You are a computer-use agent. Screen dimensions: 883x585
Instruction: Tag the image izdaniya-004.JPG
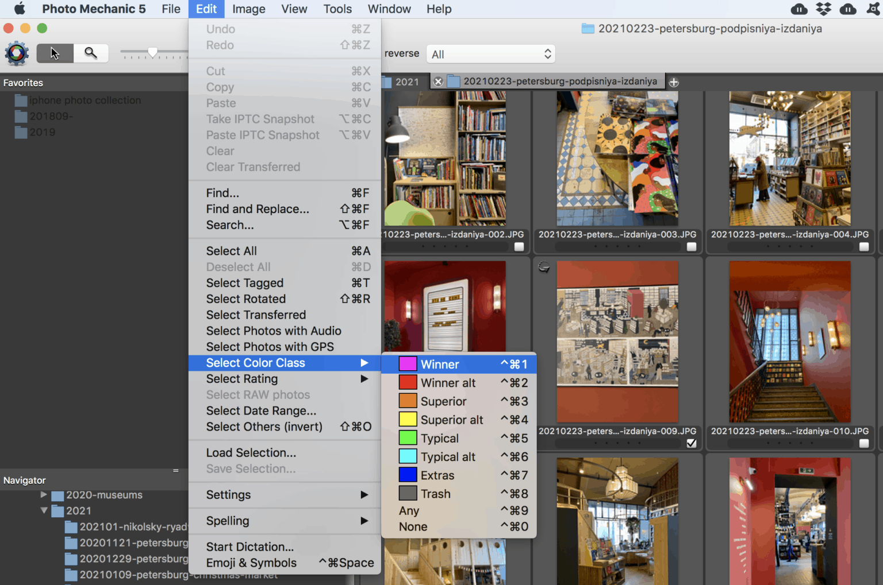[x=863, y=246]
